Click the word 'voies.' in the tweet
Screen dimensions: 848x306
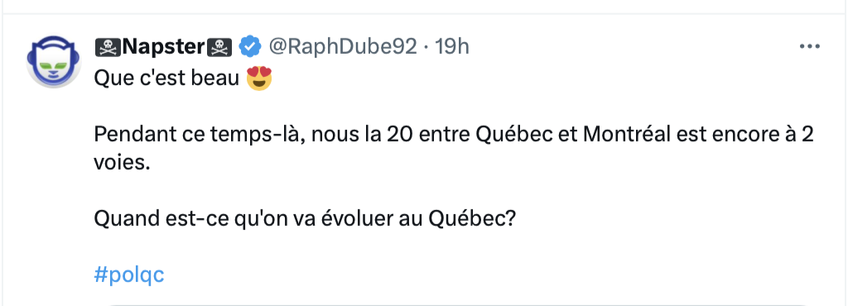click(122, 163)
